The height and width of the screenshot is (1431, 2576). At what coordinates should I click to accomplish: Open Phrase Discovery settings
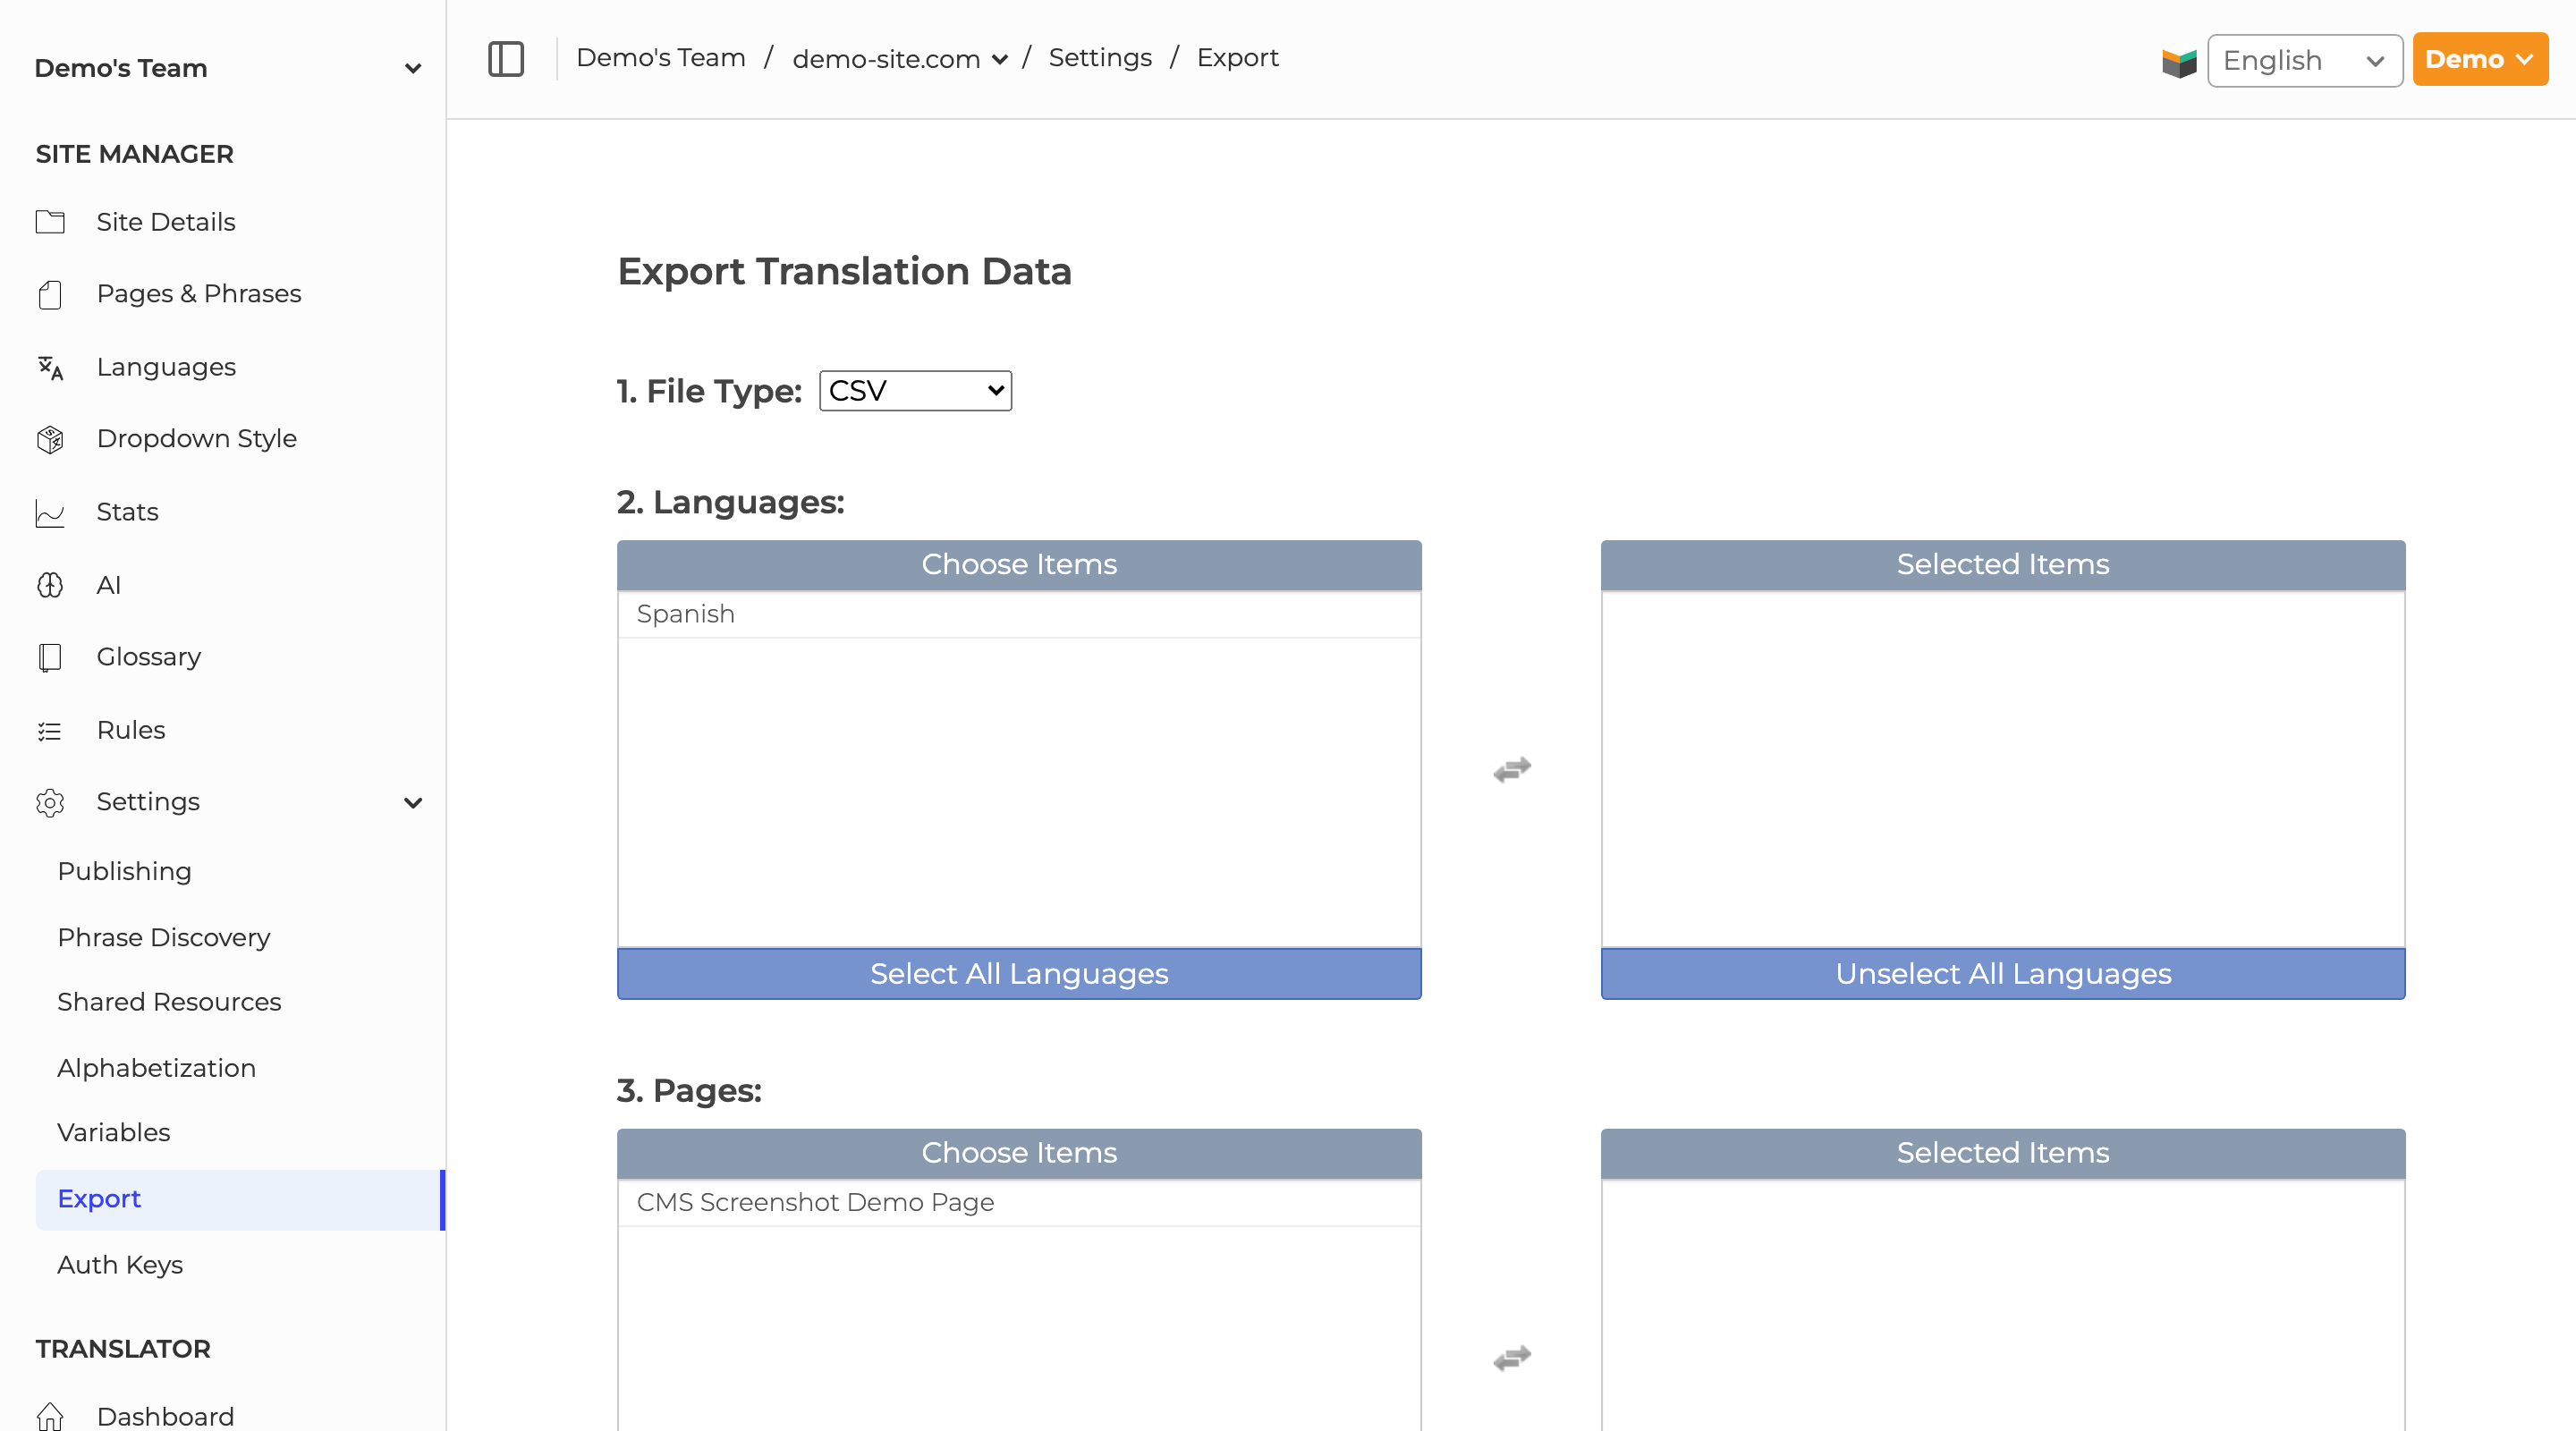164,937
